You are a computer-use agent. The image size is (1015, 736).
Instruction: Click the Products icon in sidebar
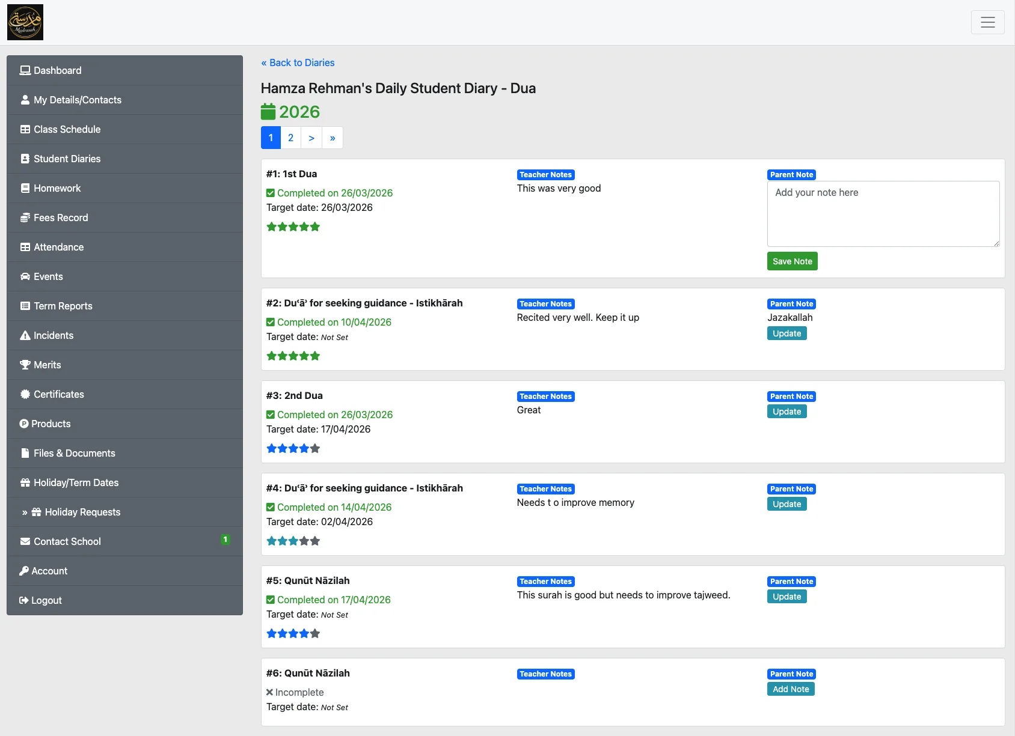pyautogui.click(x=24, y=424)
